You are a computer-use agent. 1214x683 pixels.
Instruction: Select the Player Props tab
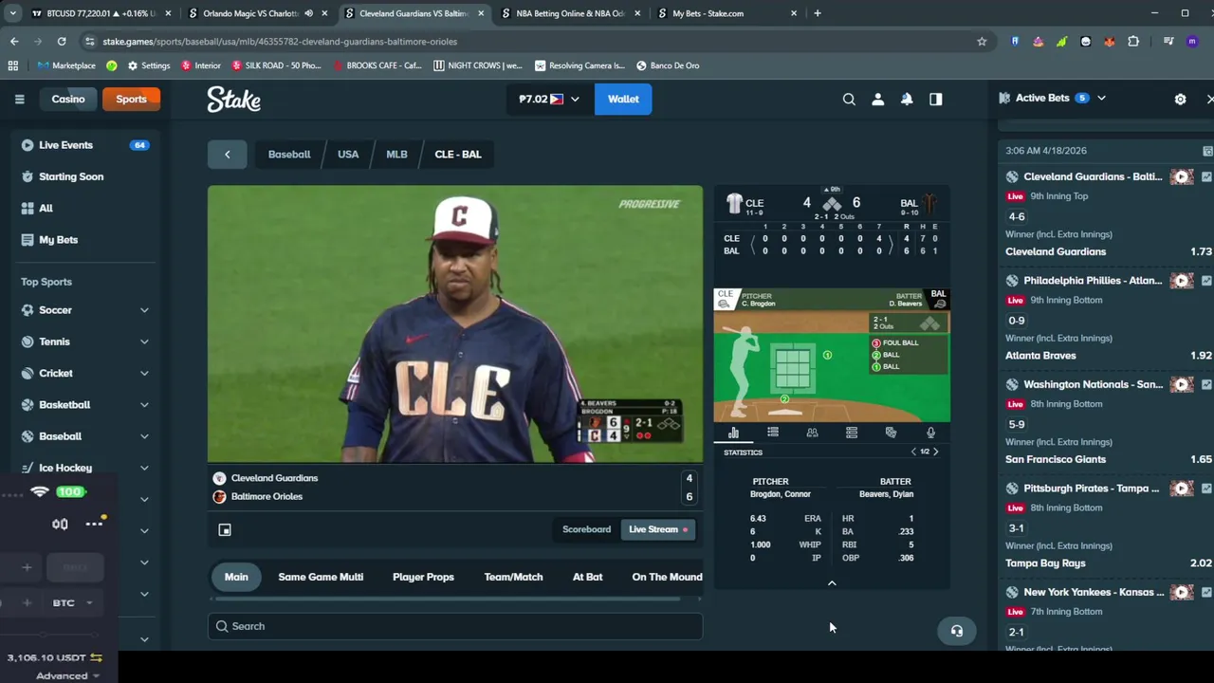[423, 577]
